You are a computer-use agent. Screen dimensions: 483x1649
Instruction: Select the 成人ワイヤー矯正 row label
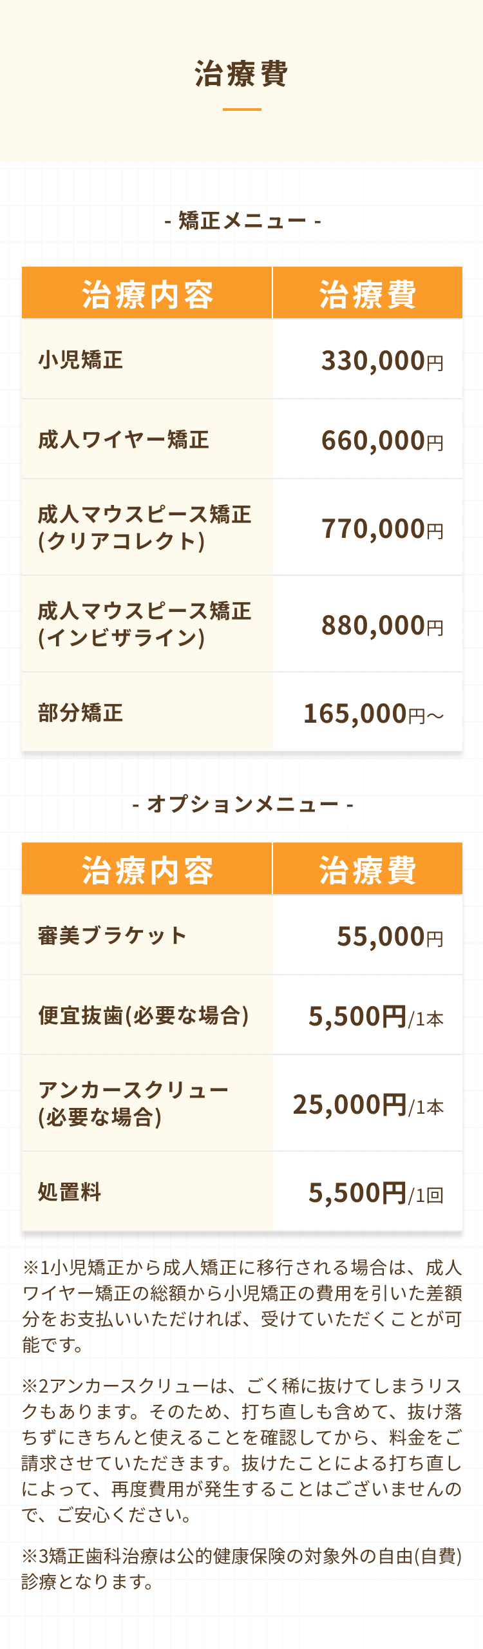(x=124, y=440)
